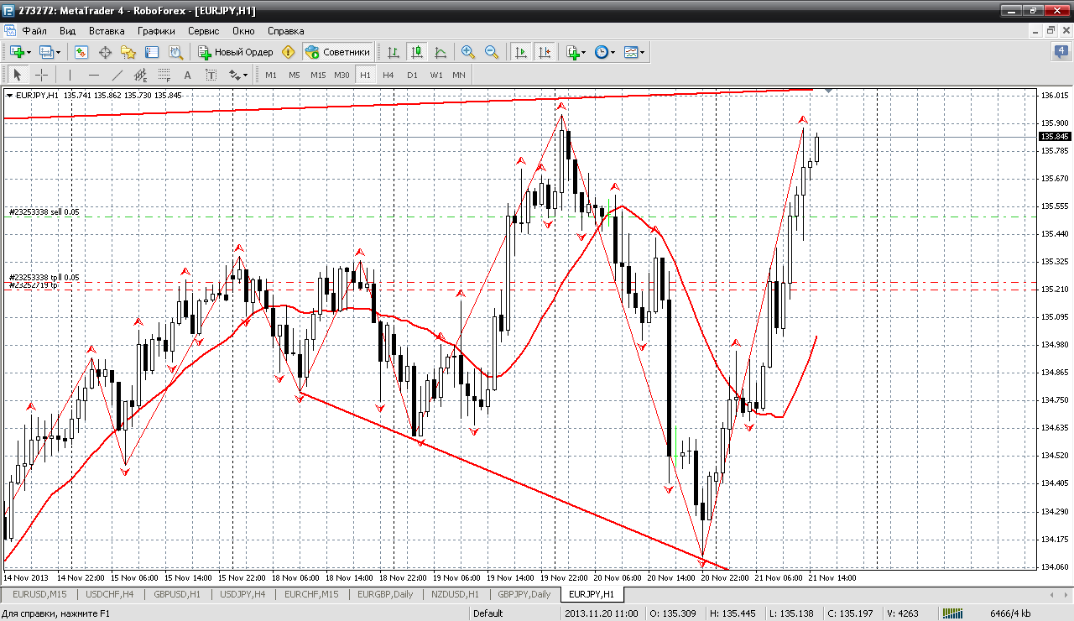Screen dimensions: 1074x621
Task: Show the Market Watch window
Action: (x=81, y=52)
